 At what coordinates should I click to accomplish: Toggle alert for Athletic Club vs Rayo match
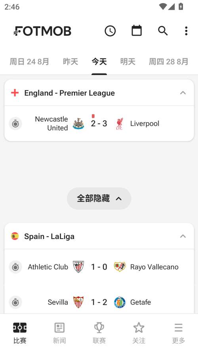coord(15,267)
